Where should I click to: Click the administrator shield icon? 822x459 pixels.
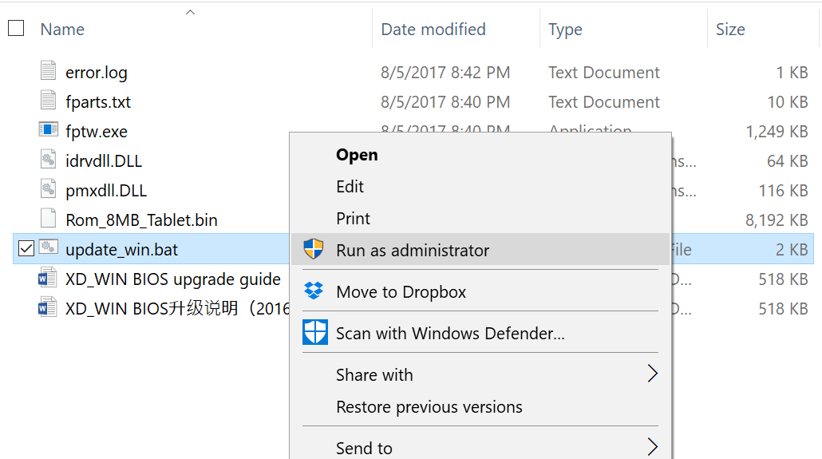coord(314,250)
